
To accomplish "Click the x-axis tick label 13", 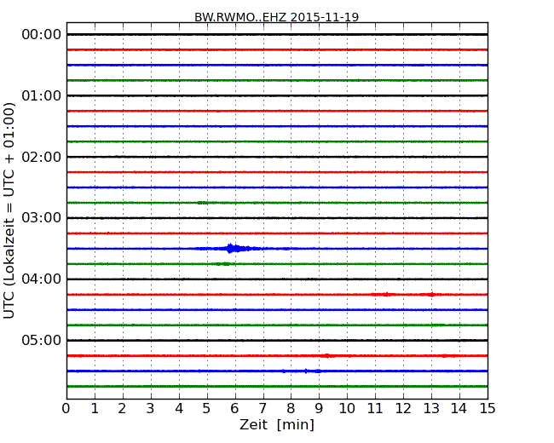I will coord(431,409).
